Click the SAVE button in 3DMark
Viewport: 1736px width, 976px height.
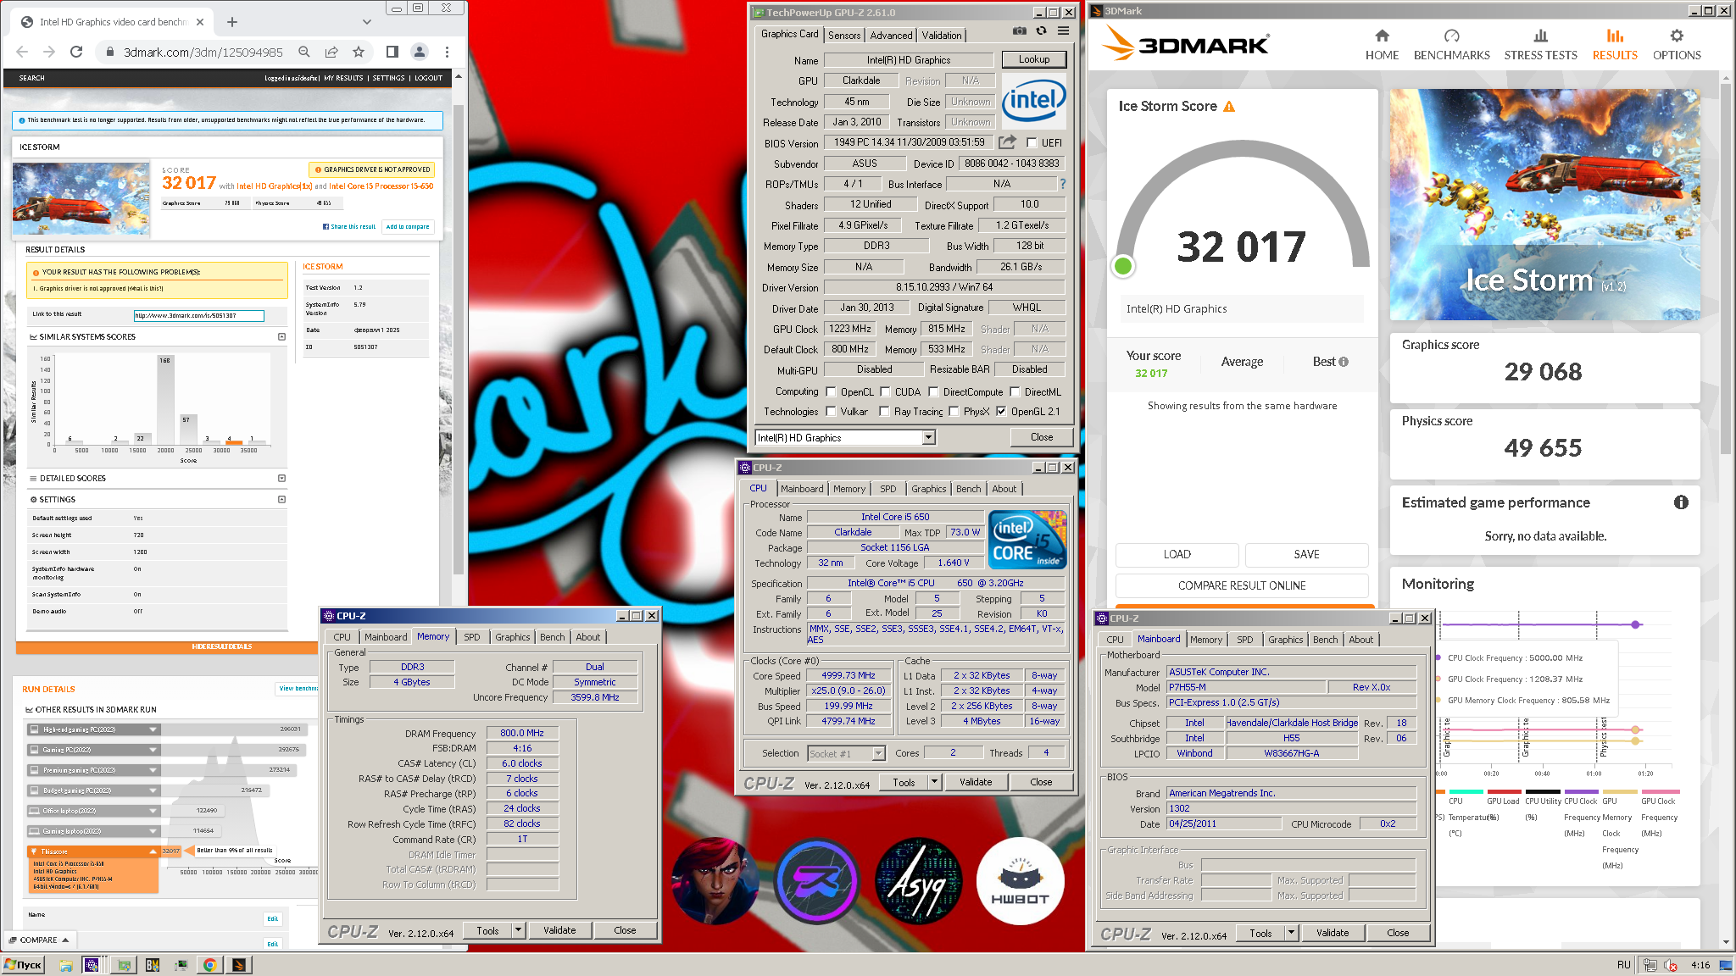(x=1306, y=554)
